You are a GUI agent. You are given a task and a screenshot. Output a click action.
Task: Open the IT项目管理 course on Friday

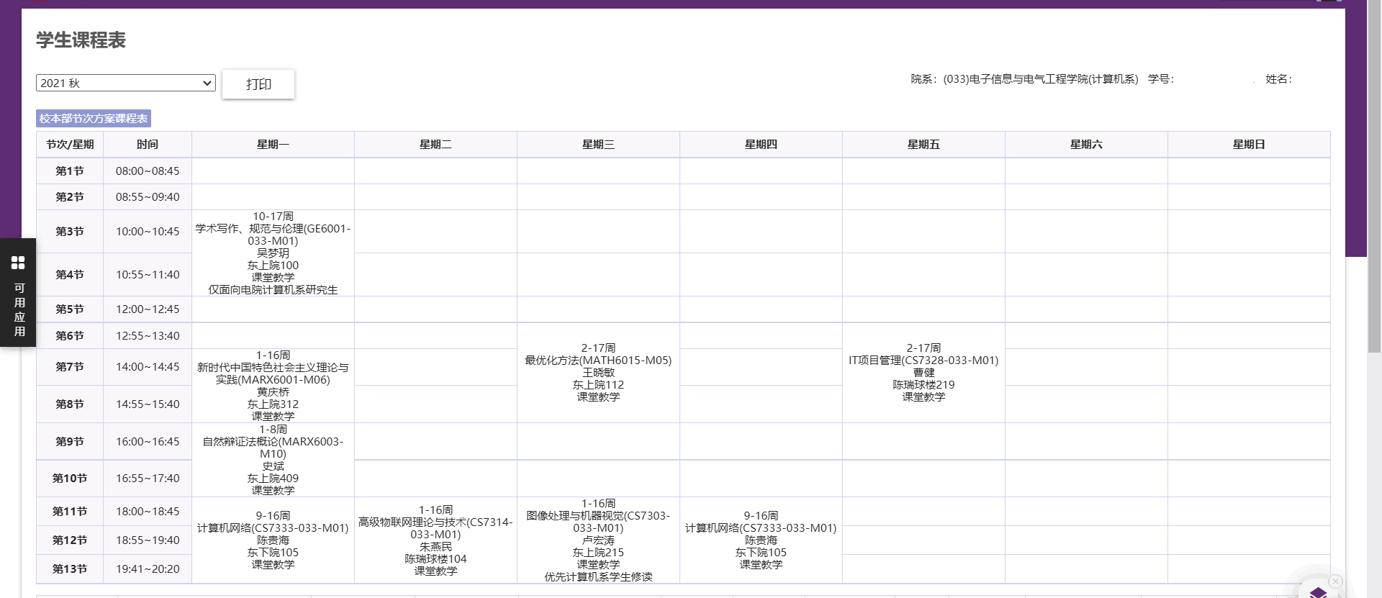923,372
